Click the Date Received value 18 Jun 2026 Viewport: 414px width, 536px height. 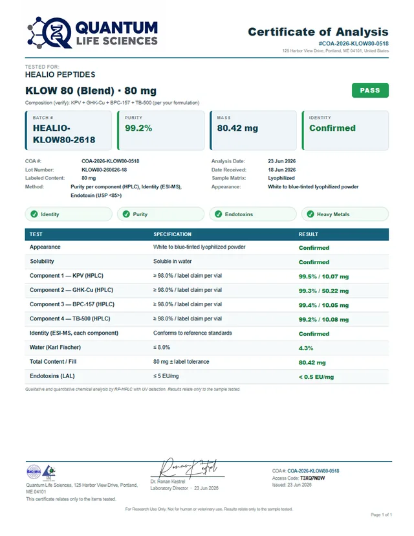[x=281, y=170]
